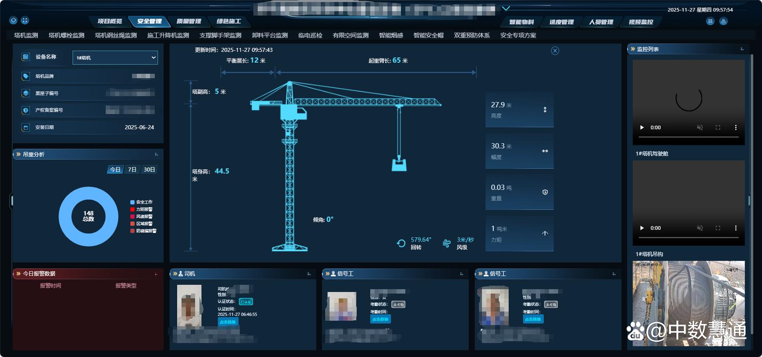The height and width of the screenshot is (357, 762).
Task: Close the crane diagram panel with X
Action: (x=555, y=51)
